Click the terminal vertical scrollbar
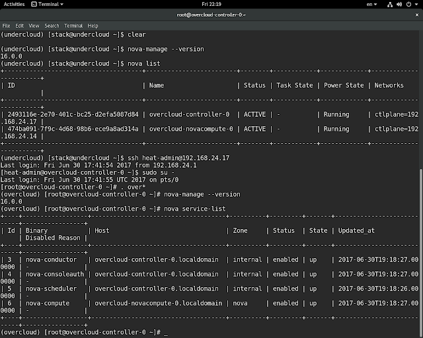 [x=421, y=252]
